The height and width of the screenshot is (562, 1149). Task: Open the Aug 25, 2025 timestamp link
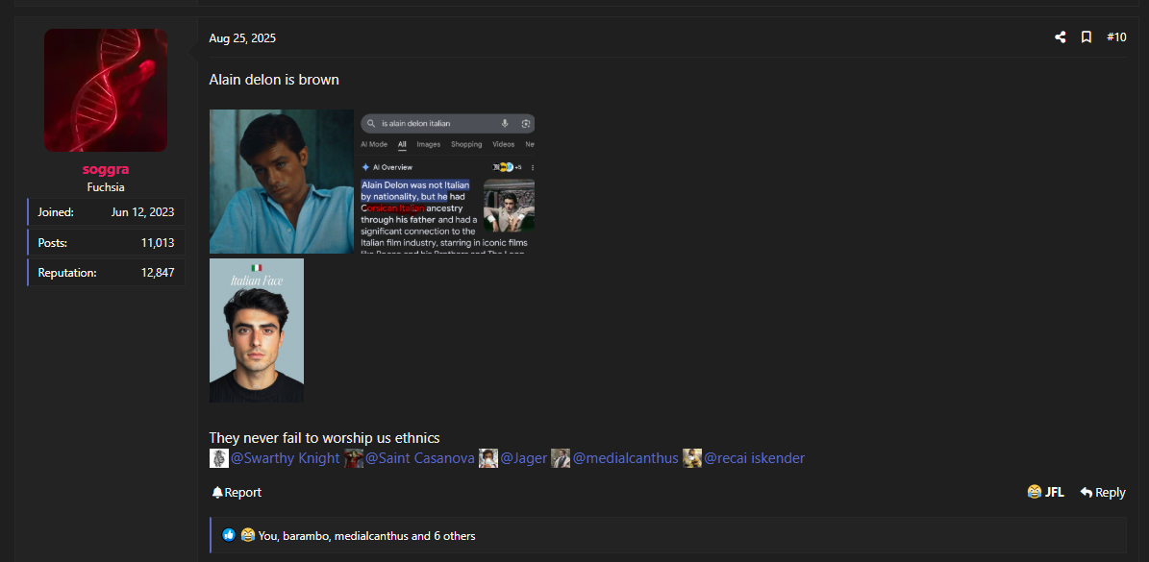tap(242, 38)
